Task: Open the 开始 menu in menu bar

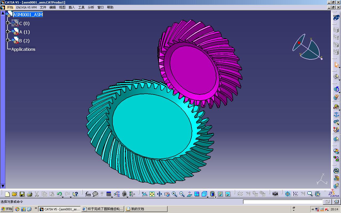Action: tap(10, 7)
